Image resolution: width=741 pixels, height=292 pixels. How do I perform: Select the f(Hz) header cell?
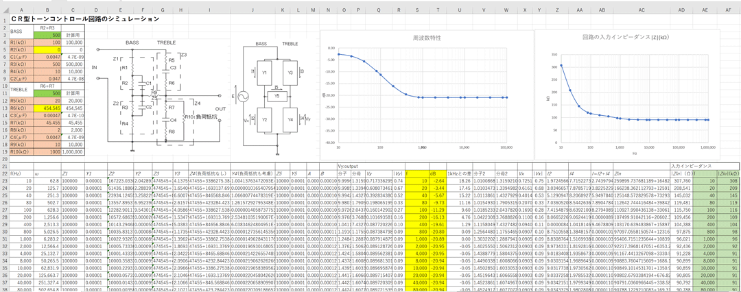(22, 173)
